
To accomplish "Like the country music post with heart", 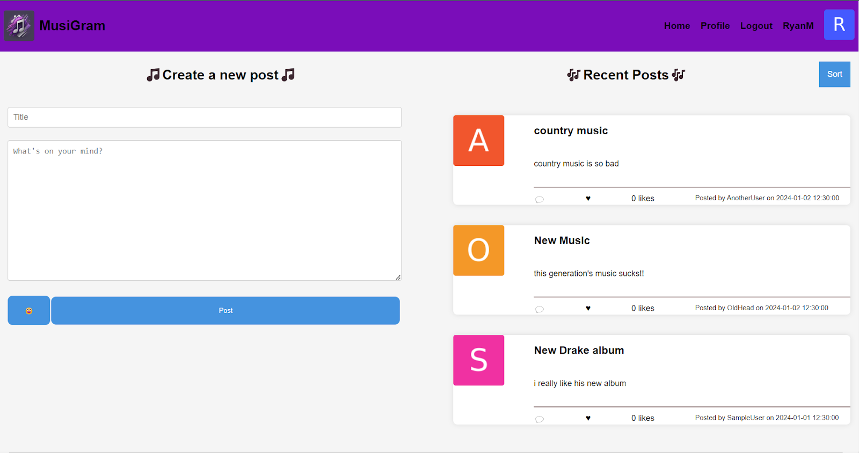I will pos(588,199).
